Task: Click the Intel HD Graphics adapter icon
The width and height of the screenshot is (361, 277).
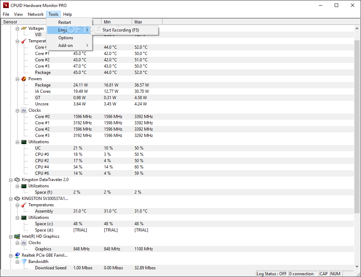Action: click(x=17, y=236)
